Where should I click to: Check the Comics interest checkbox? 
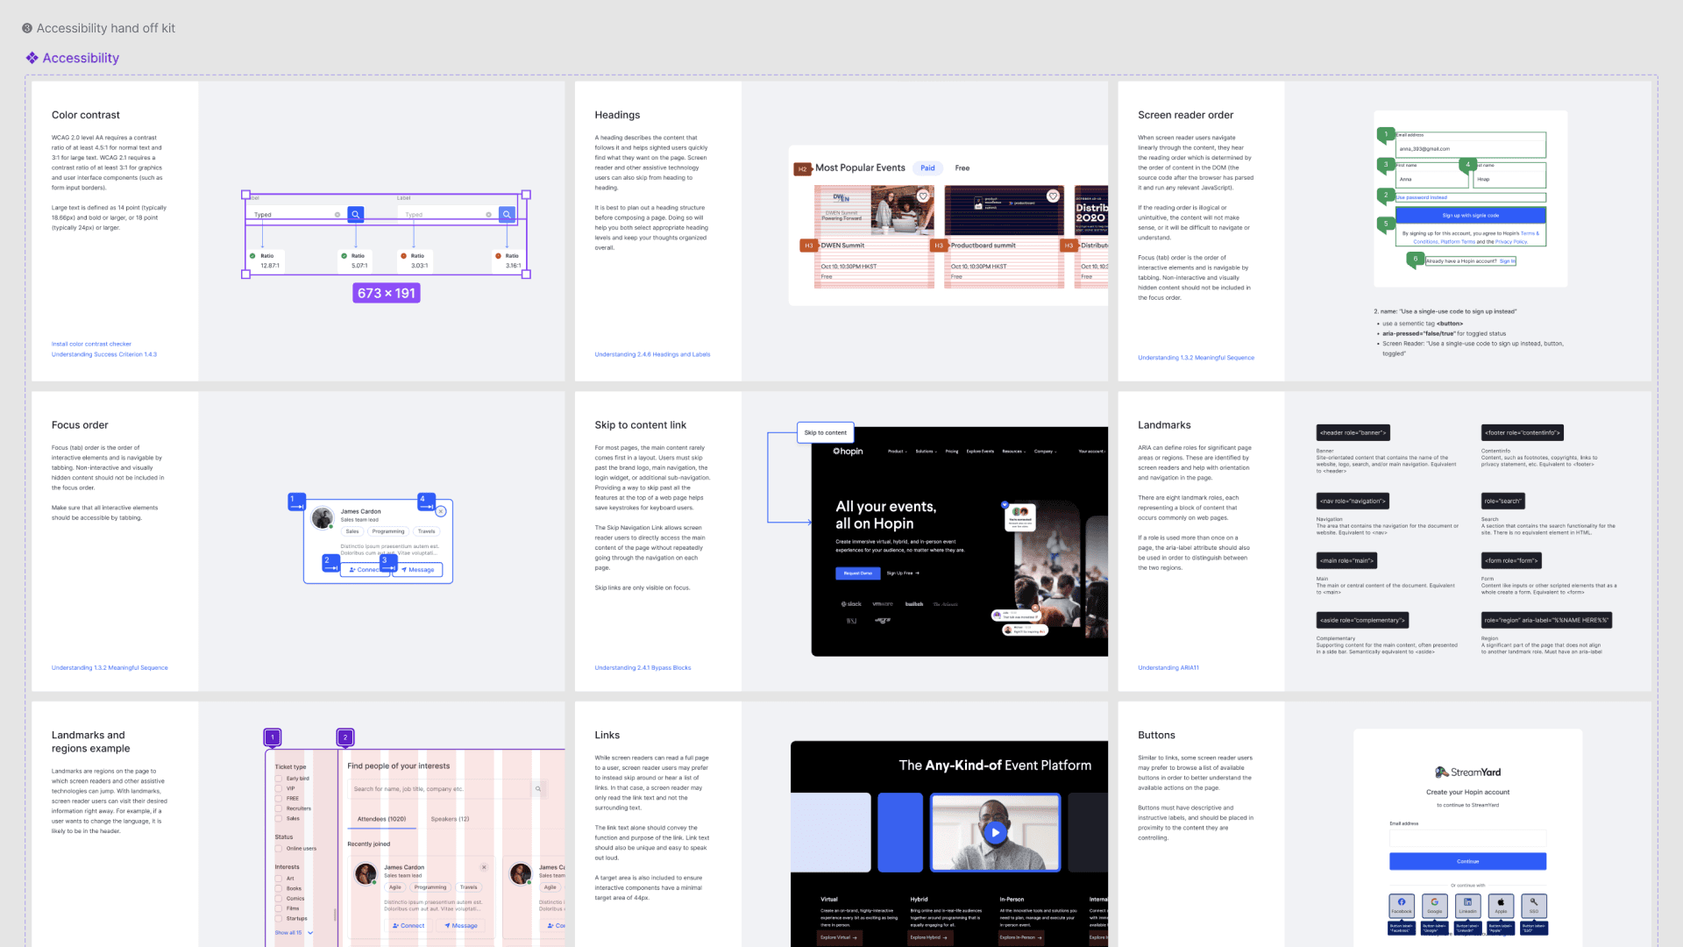tap(279, 899)
